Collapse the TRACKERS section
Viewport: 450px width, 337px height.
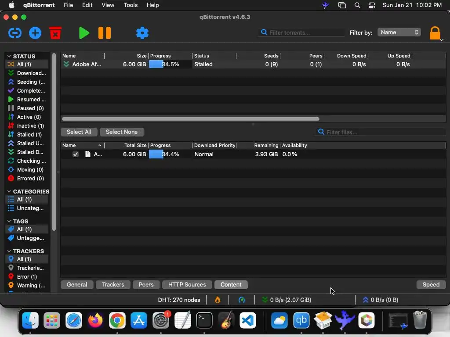(9, 251)
